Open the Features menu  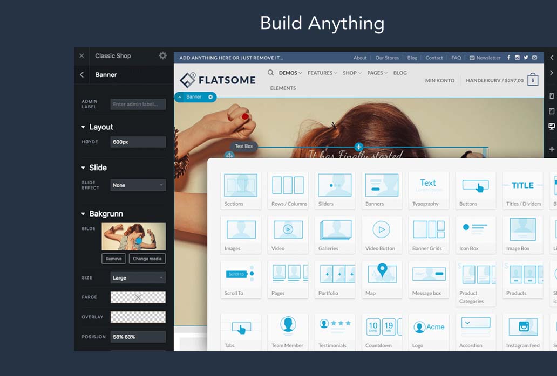(322, 73)
